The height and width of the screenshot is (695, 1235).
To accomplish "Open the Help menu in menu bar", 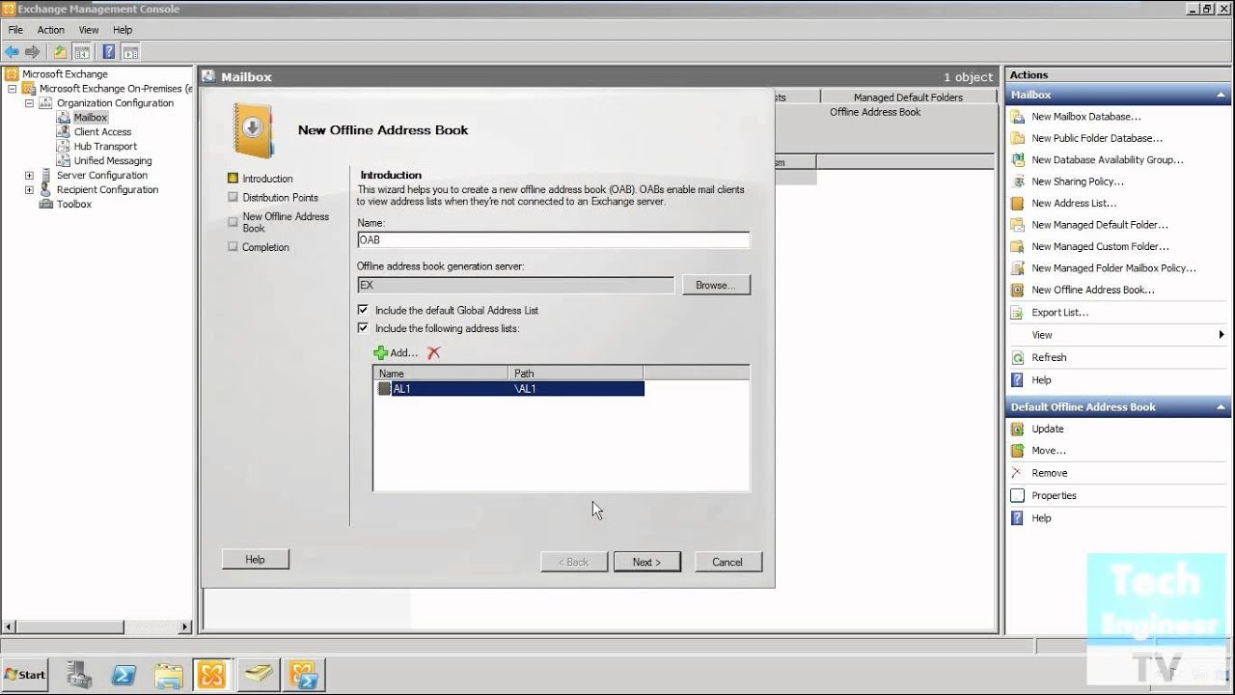I will coord(123,30).
